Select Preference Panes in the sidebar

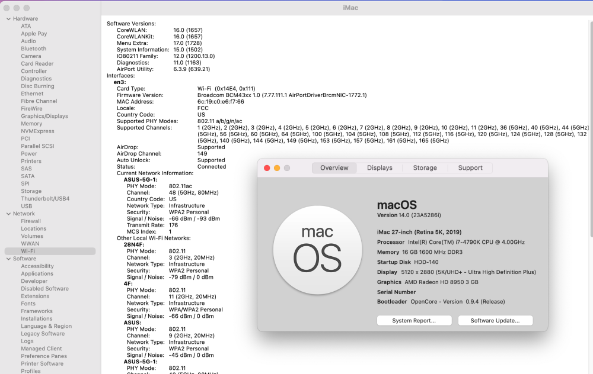[44, 356]
